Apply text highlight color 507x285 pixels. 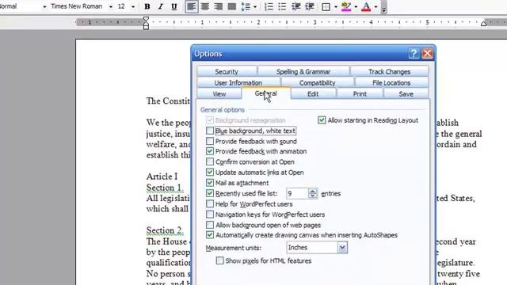tap(346, 6)
